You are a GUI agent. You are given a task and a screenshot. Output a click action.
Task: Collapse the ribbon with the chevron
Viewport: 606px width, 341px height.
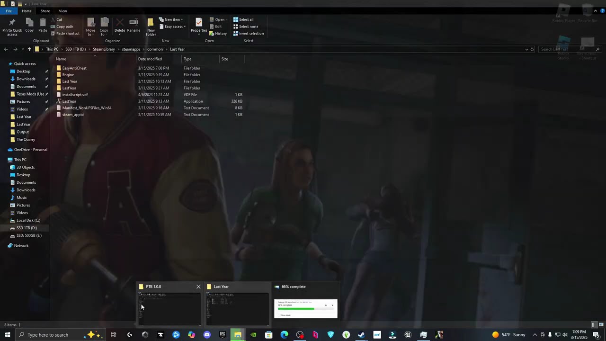(596, 11)
